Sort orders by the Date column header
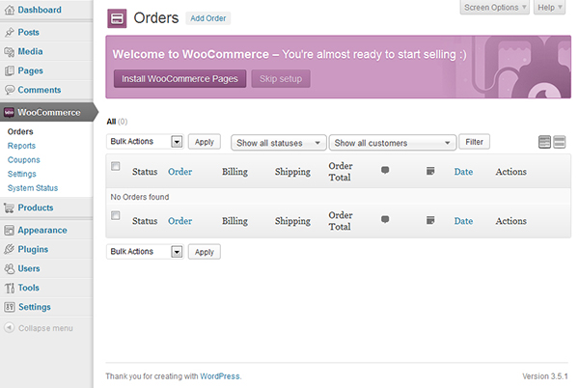 click(x=463, y=172)
